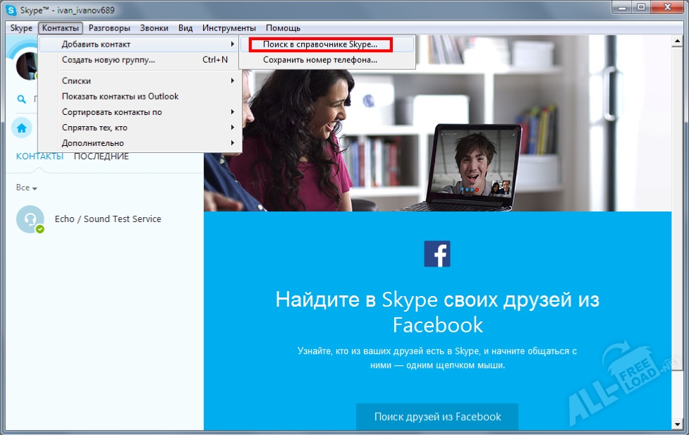689x435 pixels.
Task: Switch to the ПОСЛЕДНИЕ tab
Action: (100, 156)
